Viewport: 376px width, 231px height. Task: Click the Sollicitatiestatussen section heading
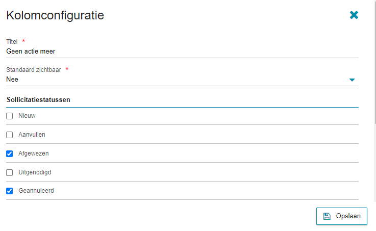[38, 99]
